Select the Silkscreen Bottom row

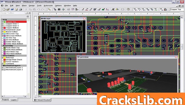14,36
